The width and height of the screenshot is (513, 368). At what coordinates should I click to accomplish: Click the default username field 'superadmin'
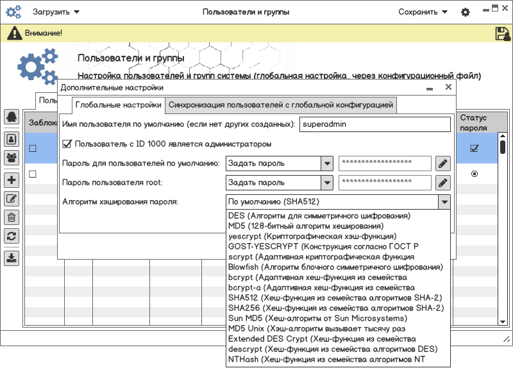coord(375,124)
